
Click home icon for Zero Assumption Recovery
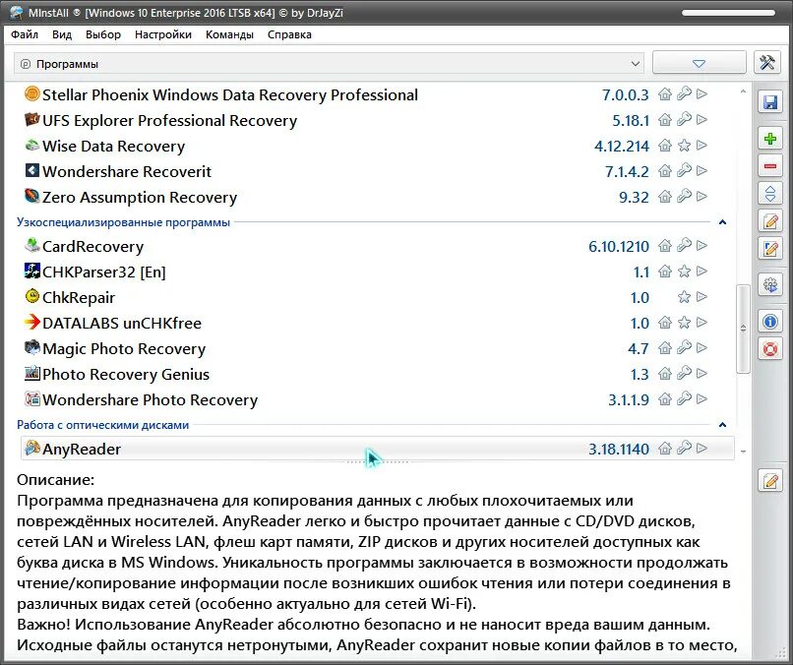click(664, 196)
